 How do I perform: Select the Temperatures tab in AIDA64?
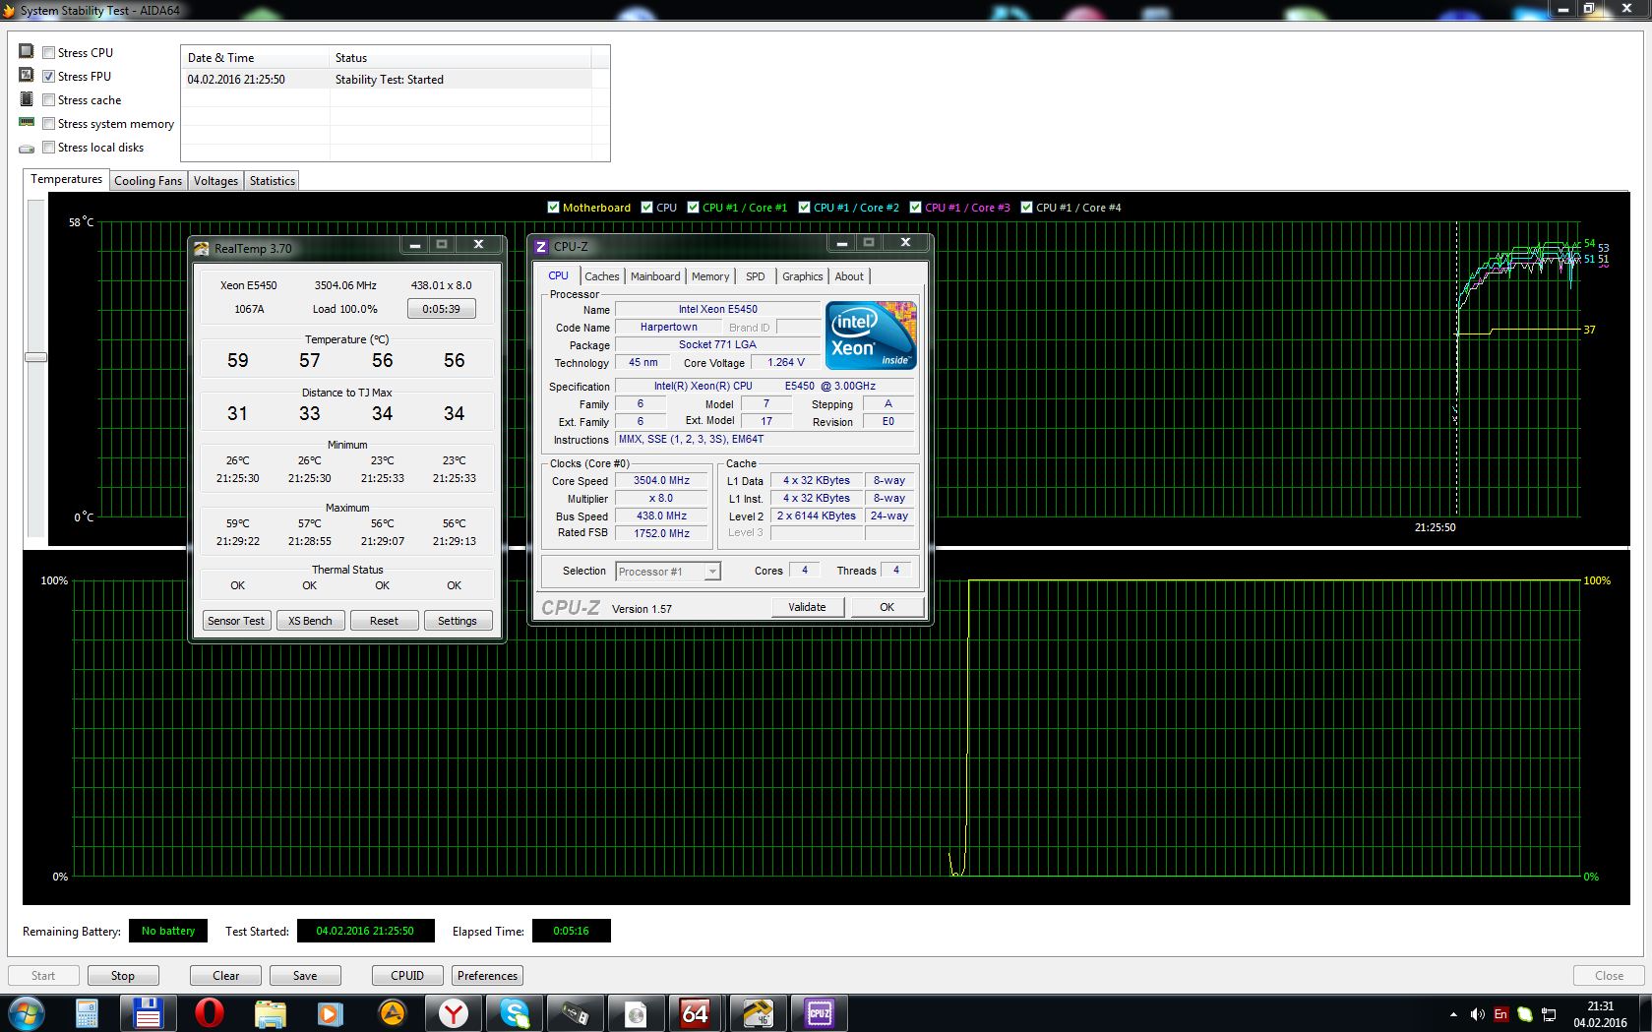[x=66, y=179]
